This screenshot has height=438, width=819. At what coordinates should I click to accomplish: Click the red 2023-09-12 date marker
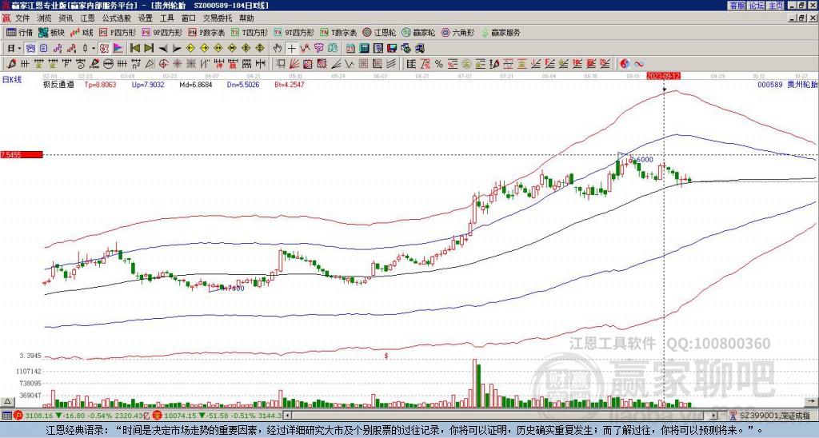[x=663, y=76]
